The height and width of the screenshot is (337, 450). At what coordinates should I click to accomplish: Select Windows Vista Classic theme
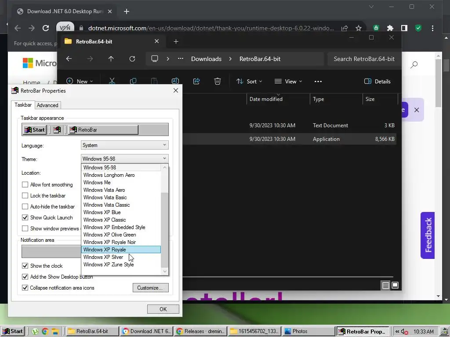click(x=121, y=205)
